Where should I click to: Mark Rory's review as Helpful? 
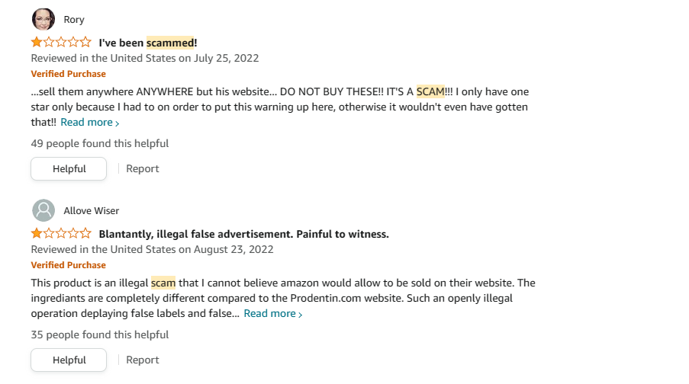pos(69,168)
